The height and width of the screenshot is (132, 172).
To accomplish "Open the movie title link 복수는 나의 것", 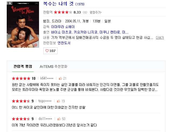I will point(58,4).
